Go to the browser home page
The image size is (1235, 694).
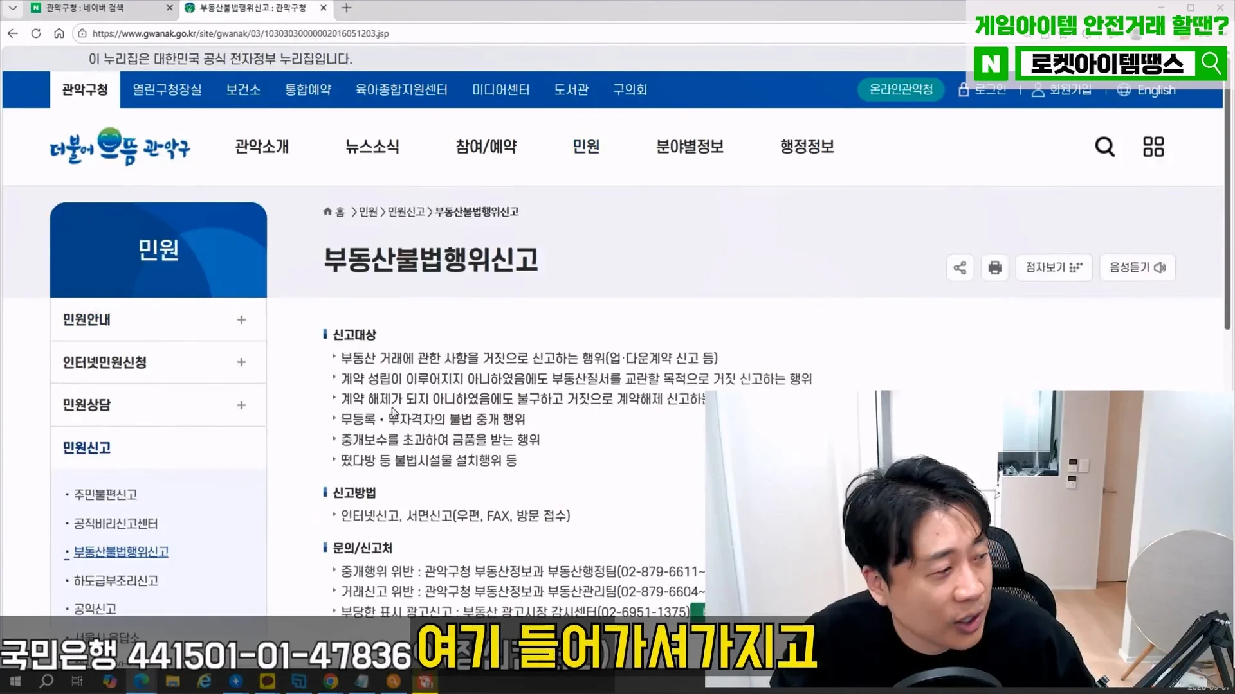59,33
